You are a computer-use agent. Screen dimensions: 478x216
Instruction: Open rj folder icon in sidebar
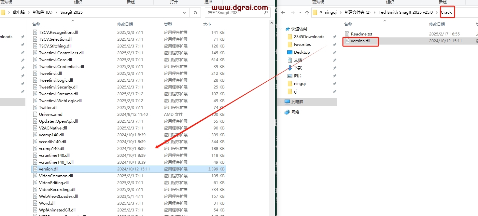click(290, 91)
